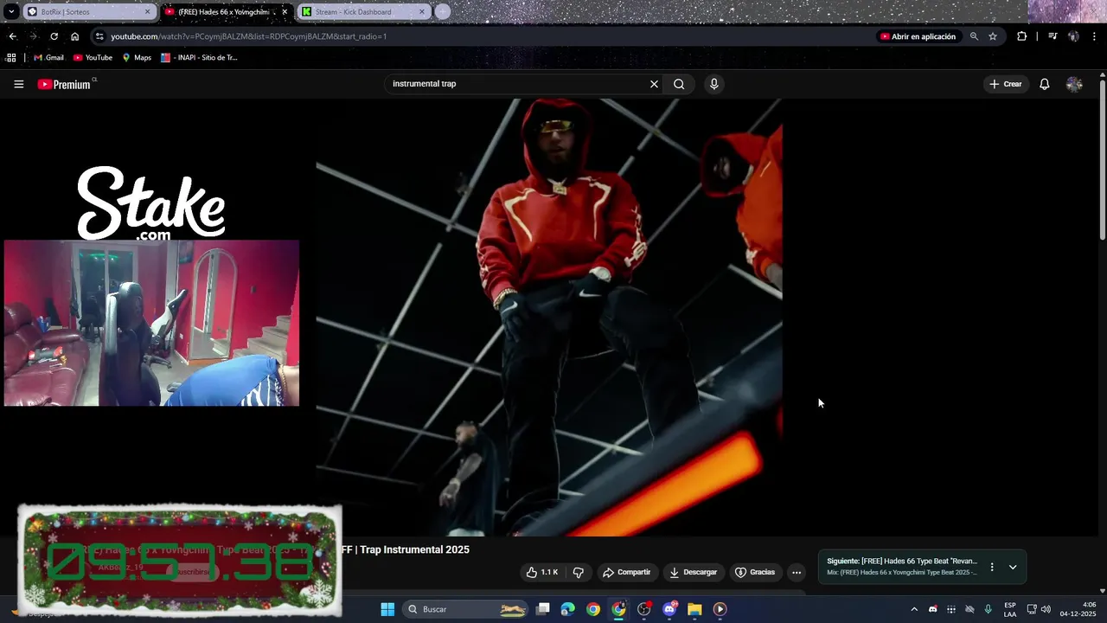
Task: Close the BotRix Sorteos tab
Action: tap(147, 12)
